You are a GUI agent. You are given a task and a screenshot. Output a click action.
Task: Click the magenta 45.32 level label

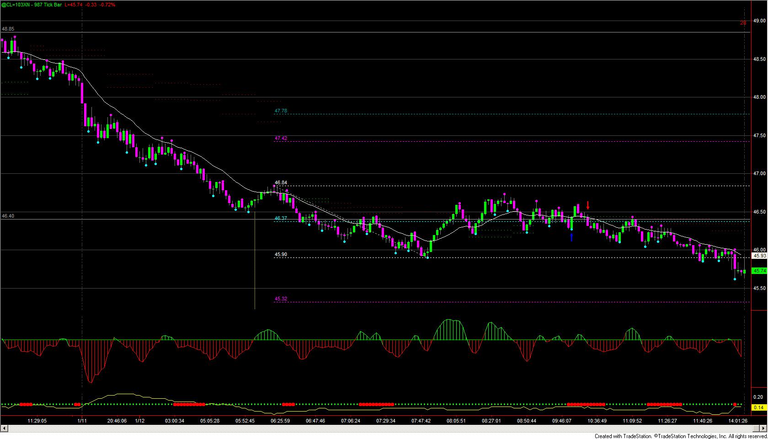click(281, 299)
